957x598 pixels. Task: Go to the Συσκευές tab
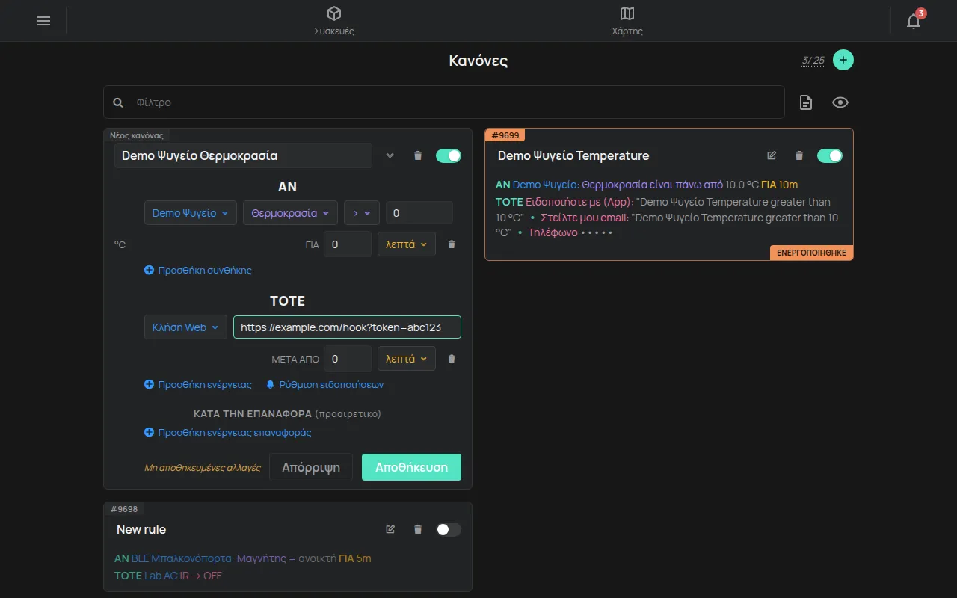coord(334,21)
